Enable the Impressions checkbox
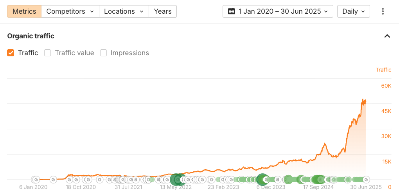The width and height of the screenshot is (399, 196). tap(103, 53)
